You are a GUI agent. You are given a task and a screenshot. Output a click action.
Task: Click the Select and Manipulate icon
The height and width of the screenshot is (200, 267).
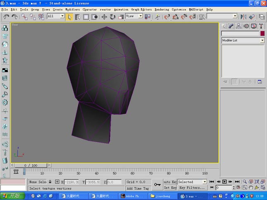[157, 17]
